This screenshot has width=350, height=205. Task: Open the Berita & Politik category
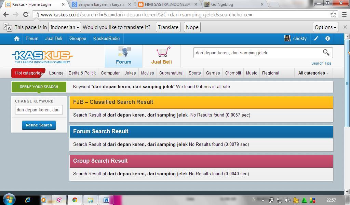82,73
